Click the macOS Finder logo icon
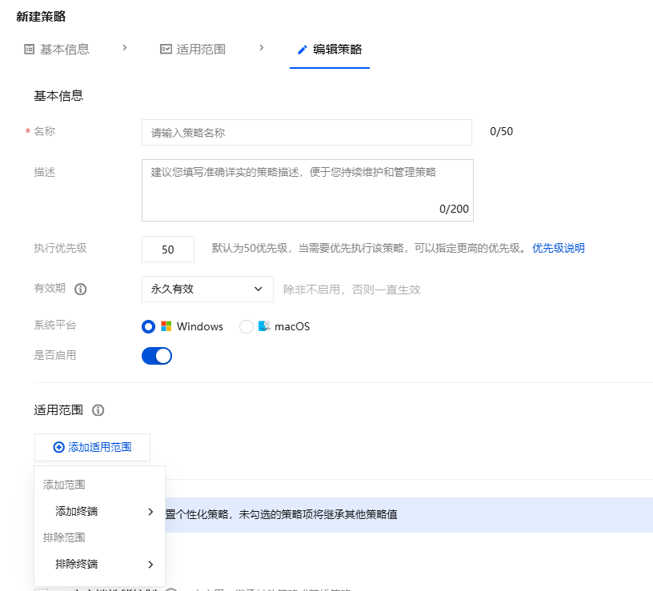Viewport: 653px width, 591px height. click(x=264, y=325)
